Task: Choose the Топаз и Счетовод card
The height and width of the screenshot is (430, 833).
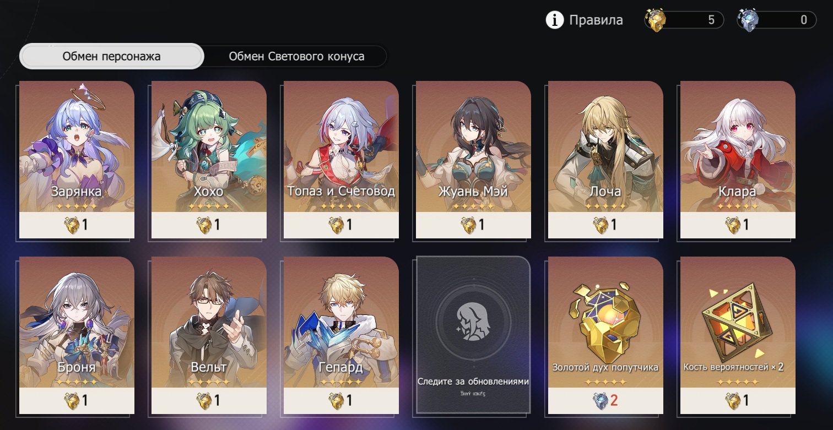Action: click(x=341, y=160)
